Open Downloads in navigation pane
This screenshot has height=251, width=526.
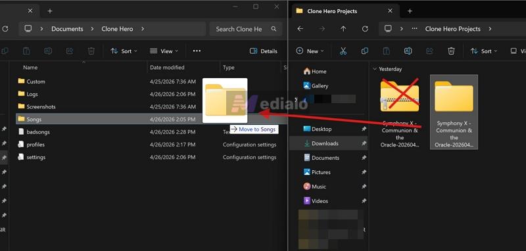321,143
